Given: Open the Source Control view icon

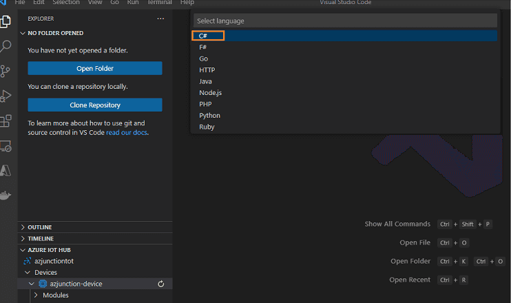Looking at the screenshot, I should click(x=6, y=71).
